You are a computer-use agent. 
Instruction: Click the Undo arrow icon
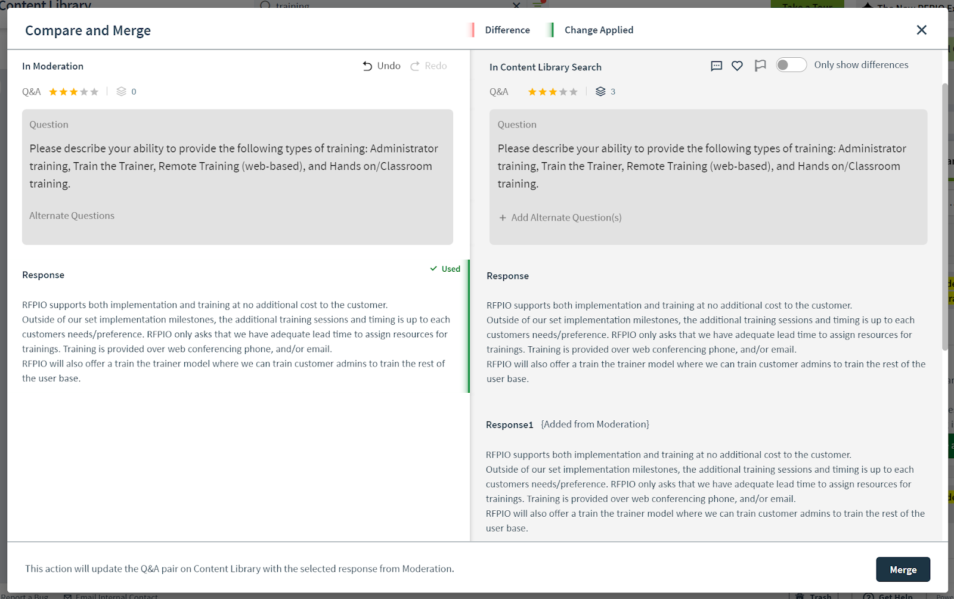pos(367,66)
